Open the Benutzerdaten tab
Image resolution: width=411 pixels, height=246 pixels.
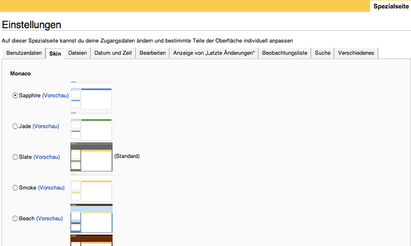24,53
